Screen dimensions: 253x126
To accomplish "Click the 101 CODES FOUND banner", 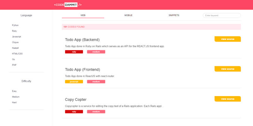I will pyautogui.click(x=151, y=27).
